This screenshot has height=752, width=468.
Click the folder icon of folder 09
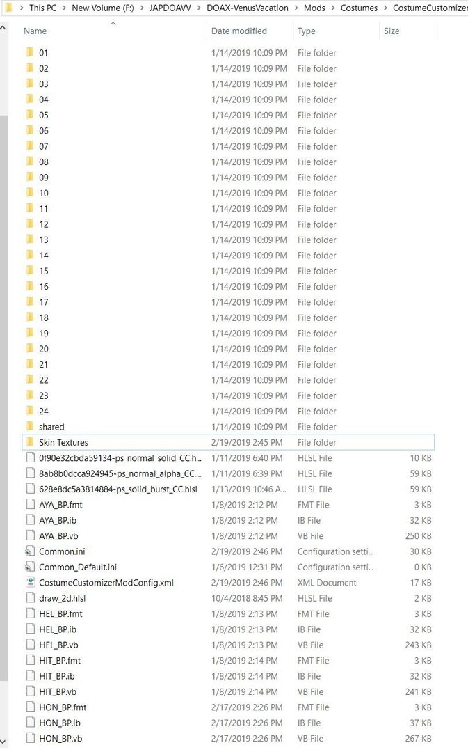coord(30,177)
